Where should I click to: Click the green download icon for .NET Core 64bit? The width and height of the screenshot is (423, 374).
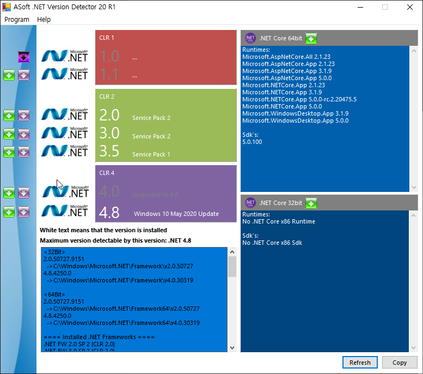coord(311,38)
